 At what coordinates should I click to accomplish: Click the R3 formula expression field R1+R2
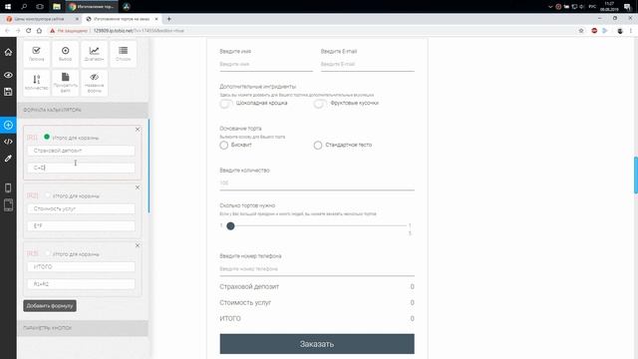pos(81,284)
